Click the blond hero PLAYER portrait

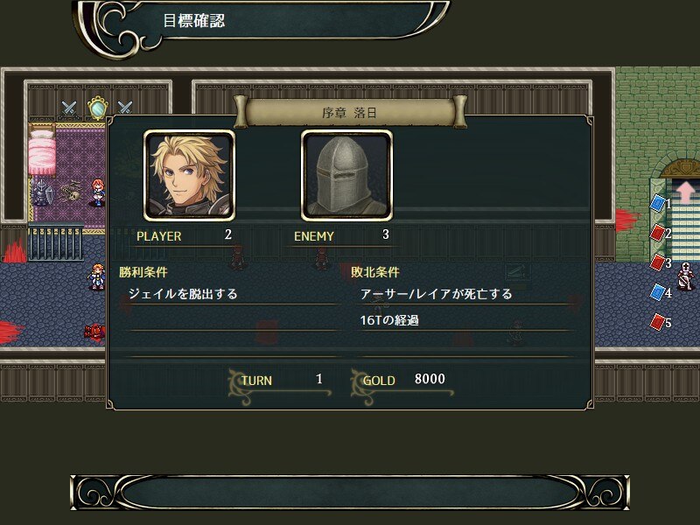tap(189, 176)
